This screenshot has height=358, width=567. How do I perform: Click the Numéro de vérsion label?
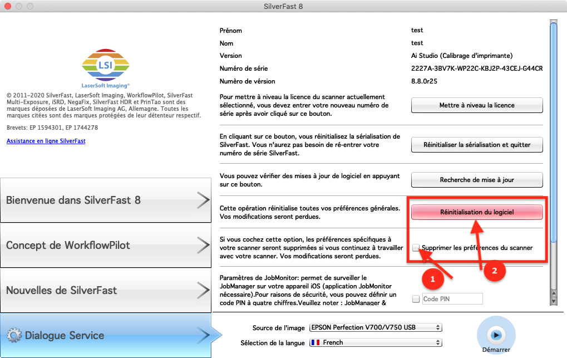tap(248, 81)
